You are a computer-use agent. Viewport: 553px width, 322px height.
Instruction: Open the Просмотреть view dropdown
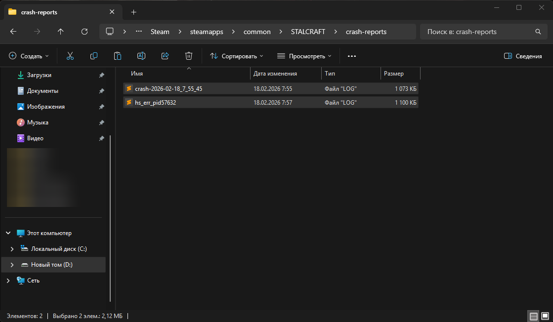tap(304, 56)
